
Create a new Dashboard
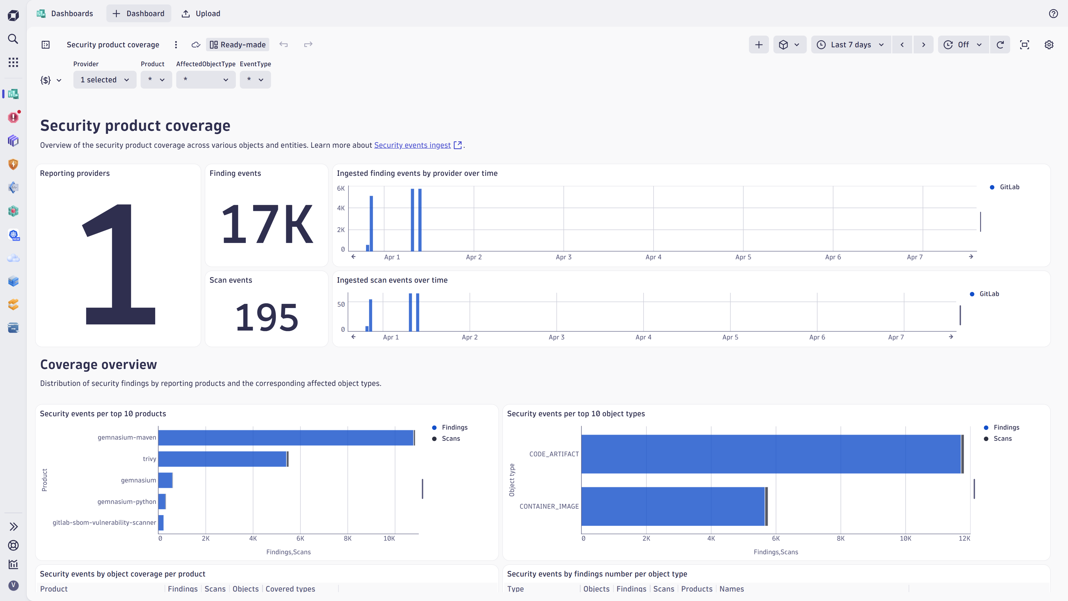click(x=139, y=14)
